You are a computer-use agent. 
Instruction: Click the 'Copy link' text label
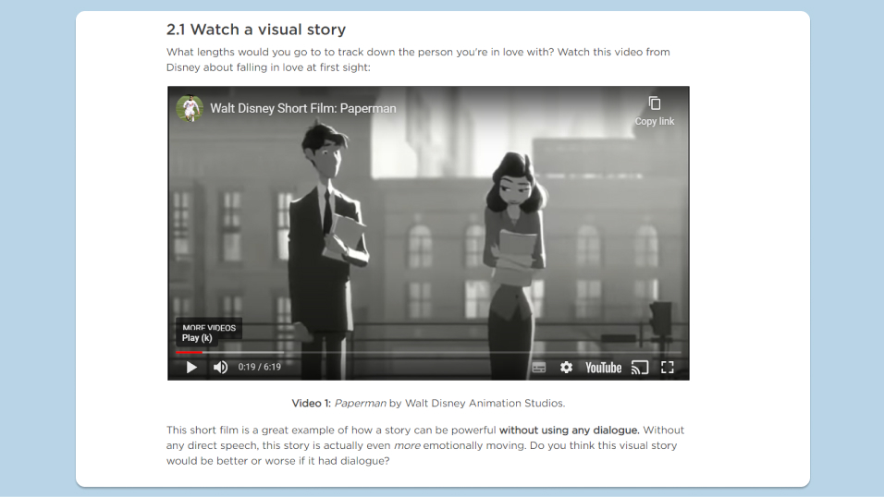point(655,121)
